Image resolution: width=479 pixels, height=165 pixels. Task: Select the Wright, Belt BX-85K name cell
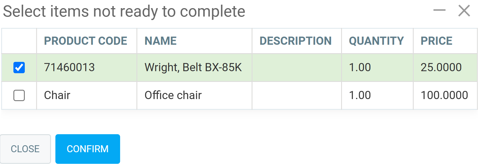tap(193, 68)
